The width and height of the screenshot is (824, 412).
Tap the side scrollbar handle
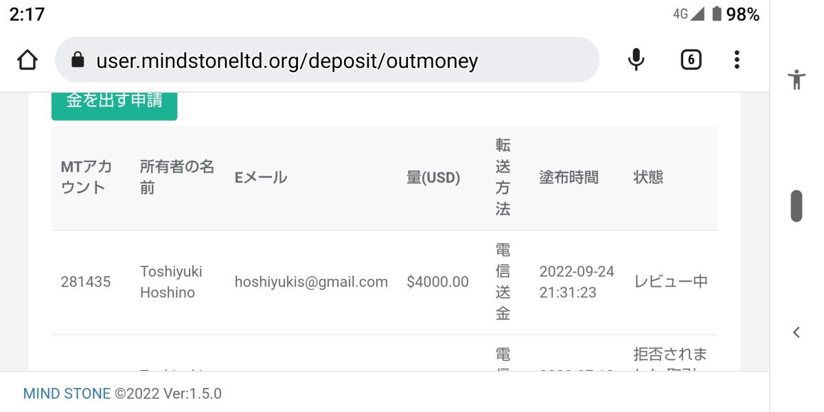click(797, 205)
